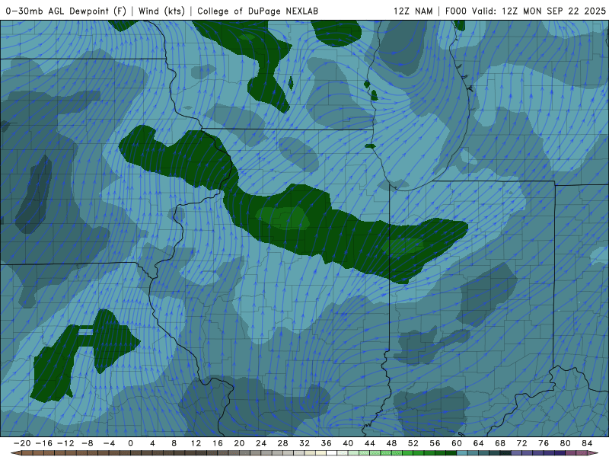Click the 0 value on the color scale
Viewport: 609px width, 457px height.
[x=130, y=443]
